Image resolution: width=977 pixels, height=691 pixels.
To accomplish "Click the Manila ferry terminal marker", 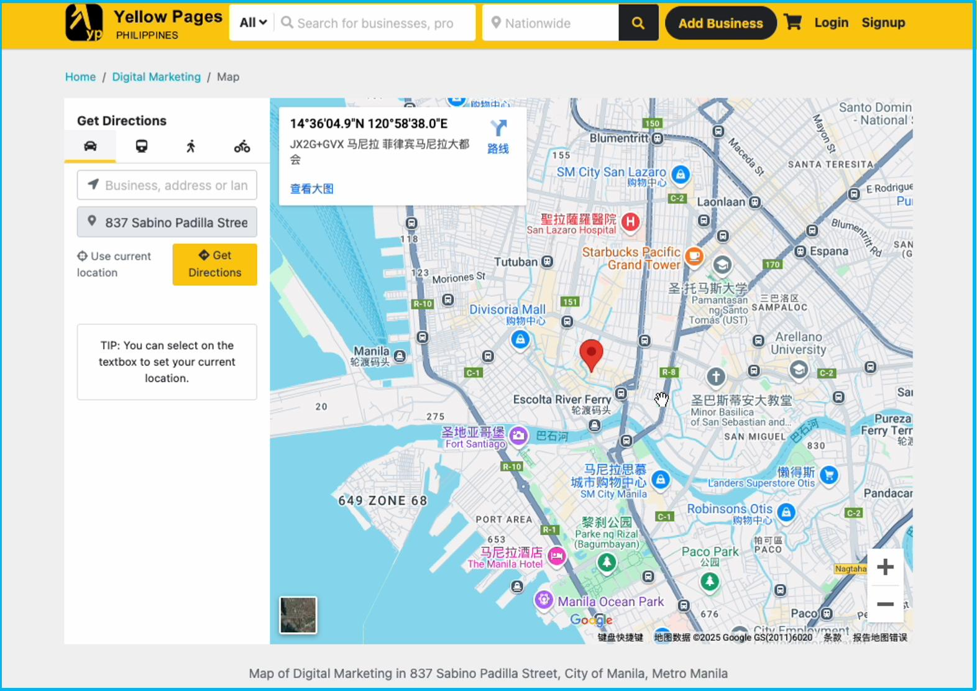I will [x=400, y=356].
